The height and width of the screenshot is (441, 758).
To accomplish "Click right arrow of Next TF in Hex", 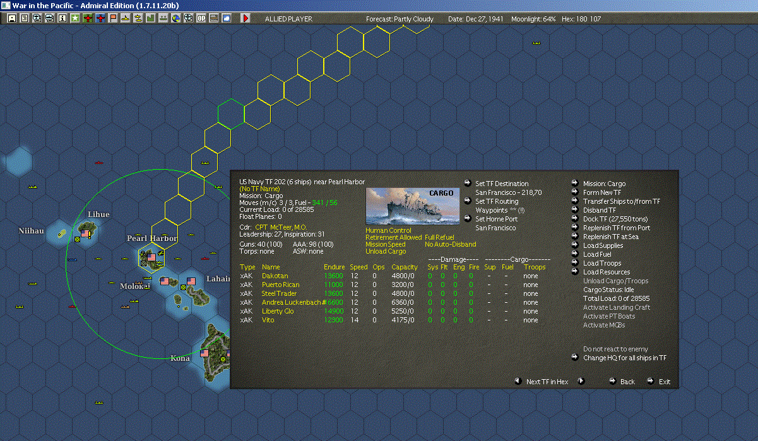I will click(x=581, y=381).
